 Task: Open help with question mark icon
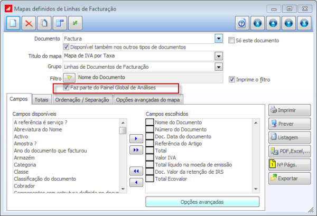point(242,23)
